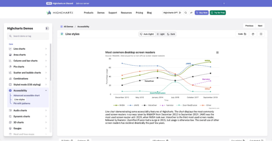Go to the Next demo

[260, 26]
